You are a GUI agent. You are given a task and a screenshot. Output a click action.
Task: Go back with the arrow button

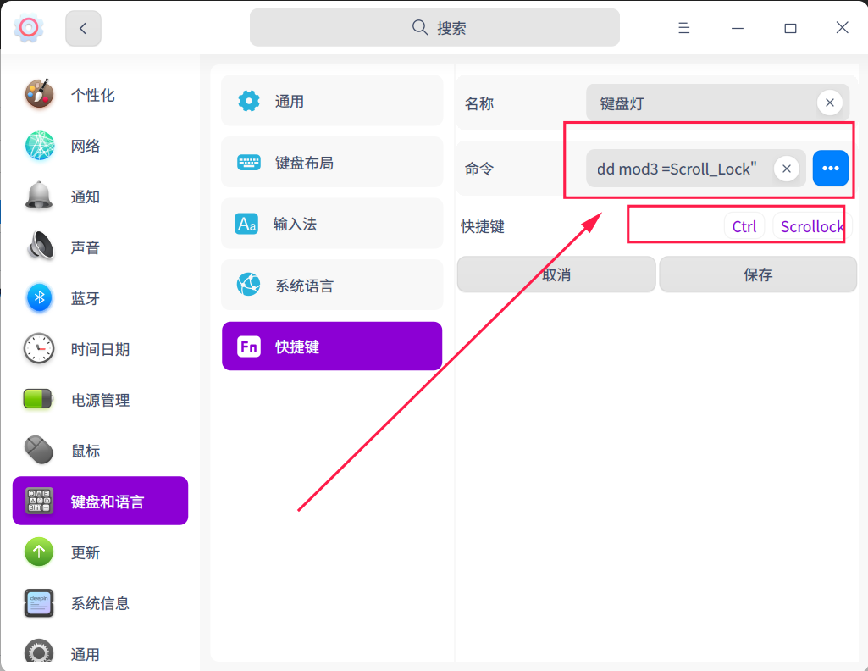coord(83,28)
